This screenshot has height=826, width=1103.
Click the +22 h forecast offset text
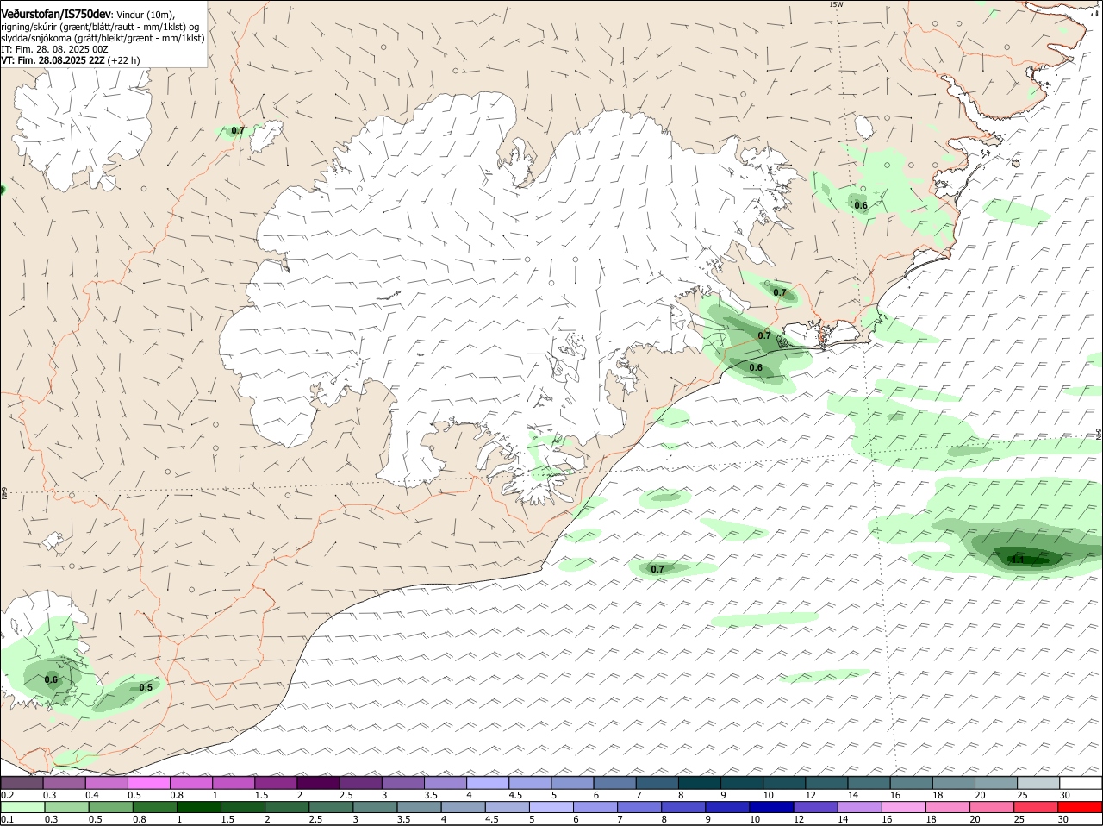coord(124,60)
